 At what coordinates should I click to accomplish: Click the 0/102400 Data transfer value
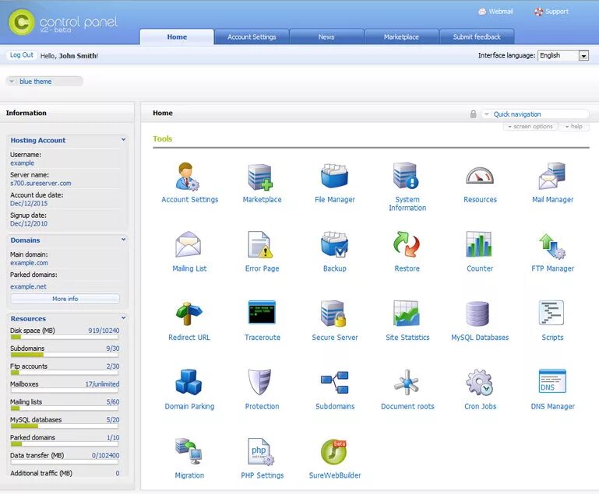[105, 455]
